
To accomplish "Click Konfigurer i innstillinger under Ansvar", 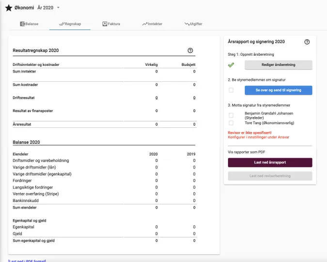I will pyautogui.click(x=258, y=137).
